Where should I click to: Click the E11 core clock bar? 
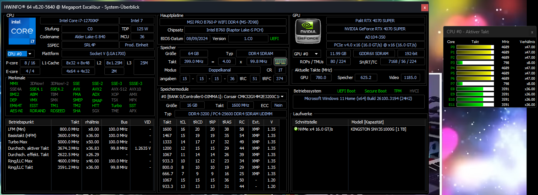pos(475,105)
